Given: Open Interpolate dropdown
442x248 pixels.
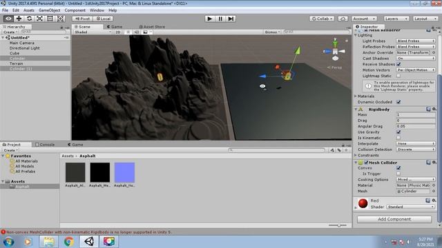Looking at the screenshot, I should coord(416,143).
